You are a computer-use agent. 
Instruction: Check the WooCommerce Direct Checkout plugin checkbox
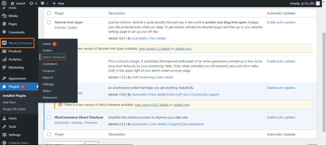click(x=49, y=117)
